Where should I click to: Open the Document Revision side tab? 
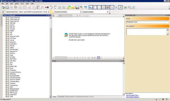pos(1,20)
